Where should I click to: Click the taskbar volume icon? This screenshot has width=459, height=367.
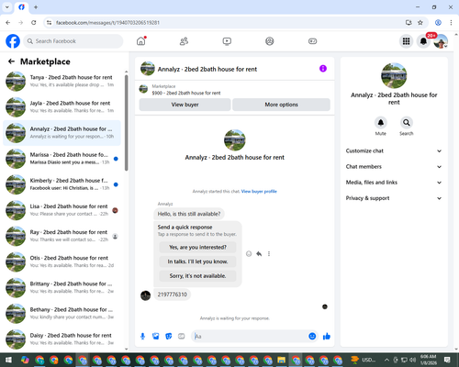click(x=413, y=360)
